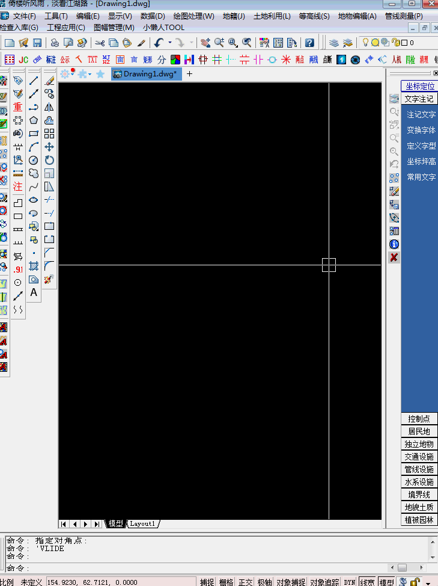Viewport: 438px width, 586px height.
Task: Select the Erase tool
Action: (x=49, y=81)
